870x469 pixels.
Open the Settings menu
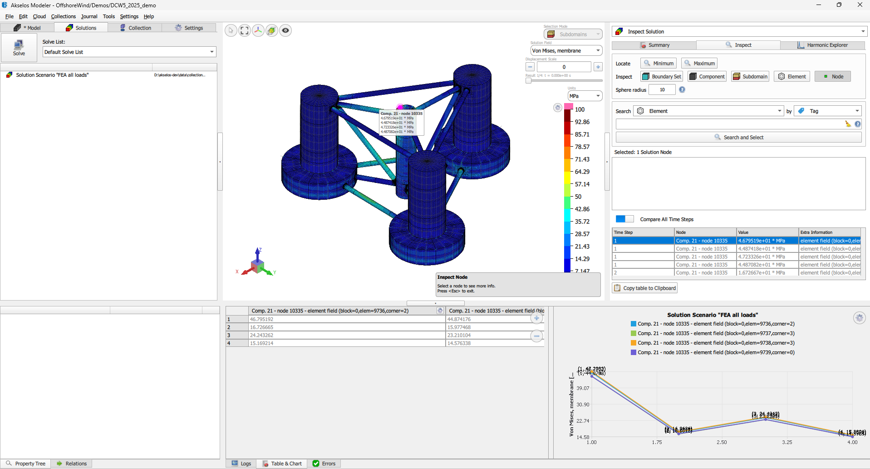pyautogui.click(x=129, y=16)
